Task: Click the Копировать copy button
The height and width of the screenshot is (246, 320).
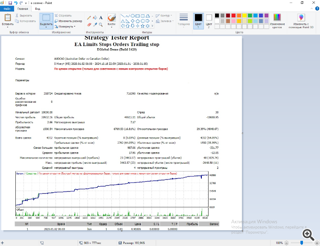Action: tap(26, 21)
